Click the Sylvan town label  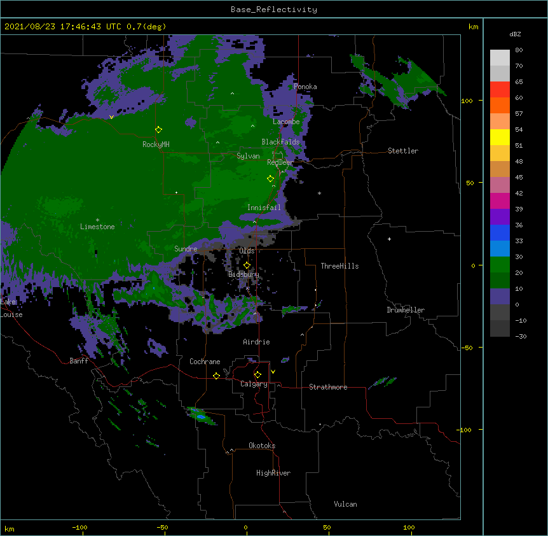(248, 156)
